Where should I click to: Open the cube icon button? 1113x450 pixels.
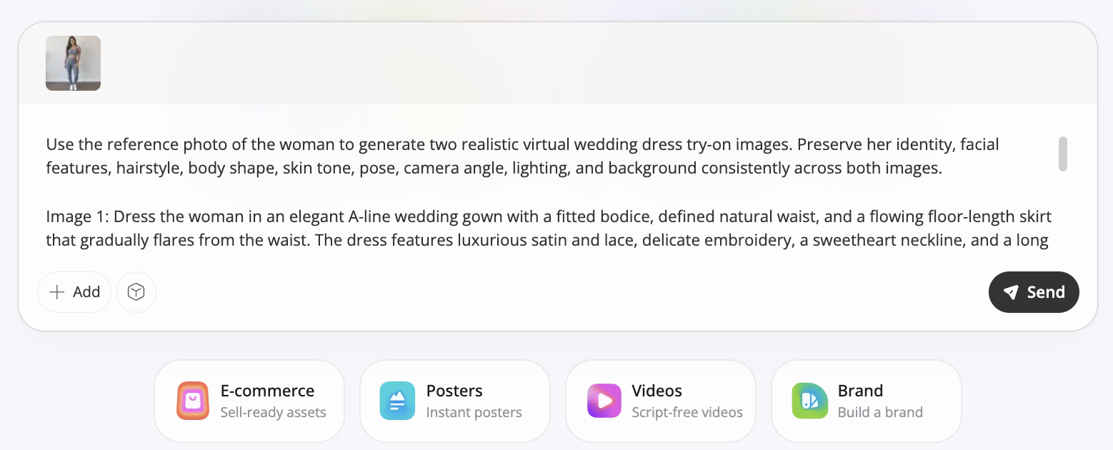(136, 292)
